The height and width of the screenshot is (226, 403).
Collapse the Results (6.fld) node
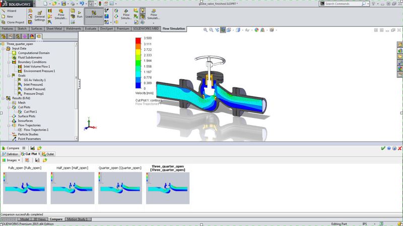pyautogui.click(x=3, y=98)
